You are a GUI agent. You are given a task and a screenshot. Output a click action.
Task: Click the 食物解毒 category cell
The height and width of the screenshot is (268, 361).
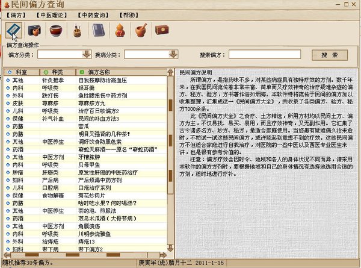(x=53, y=195)
